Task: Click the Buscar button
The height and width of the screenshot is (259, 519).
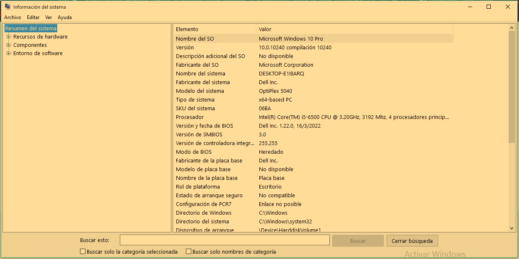Action: click(x=358, y=241)
